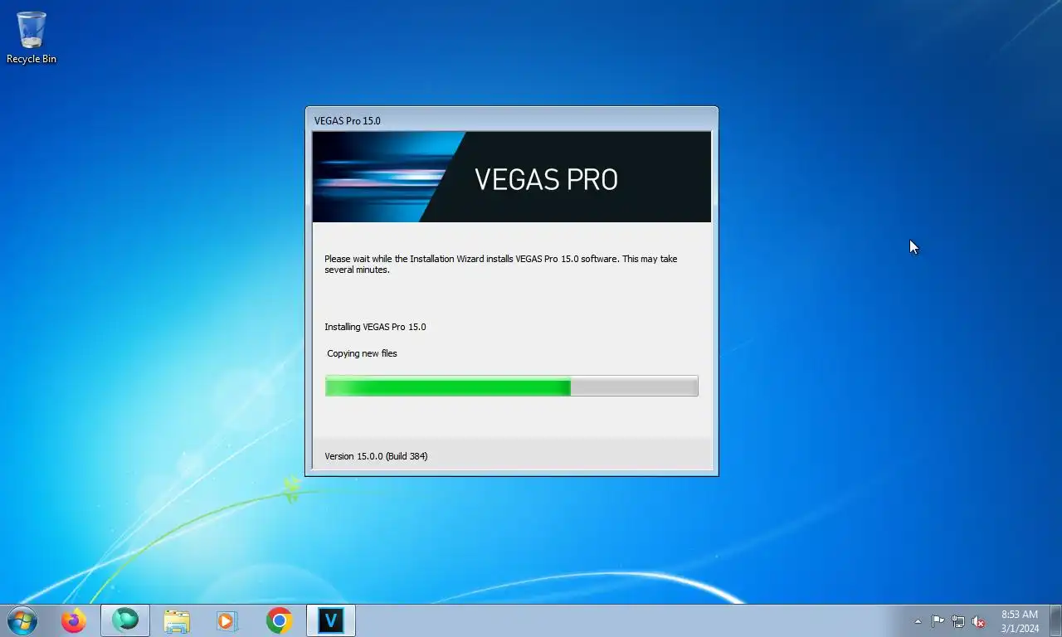Open the Recycle Bin desktop icon
Viewport: 1062px width, 637px height.
[x=32, y=37]
